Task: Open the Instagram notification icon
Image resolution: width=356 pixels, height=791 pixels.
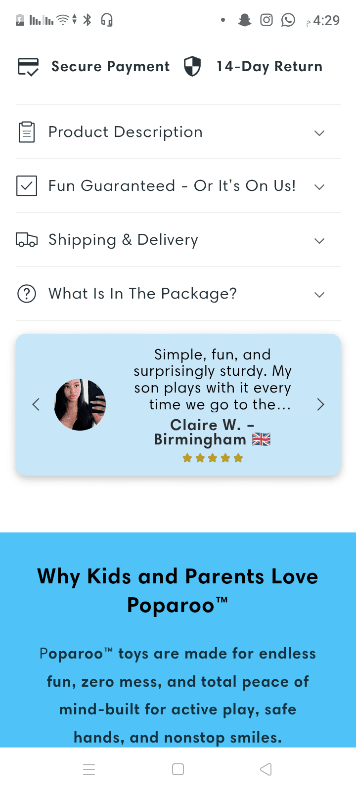Action: pos(267,20)
